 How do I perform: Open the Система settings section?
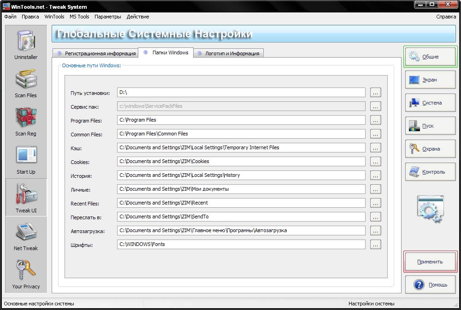[431, 103]
